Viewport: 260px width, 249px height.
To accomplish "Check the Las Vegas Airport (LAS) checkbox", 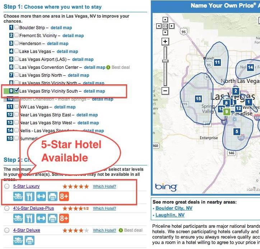I will (17, 59).
